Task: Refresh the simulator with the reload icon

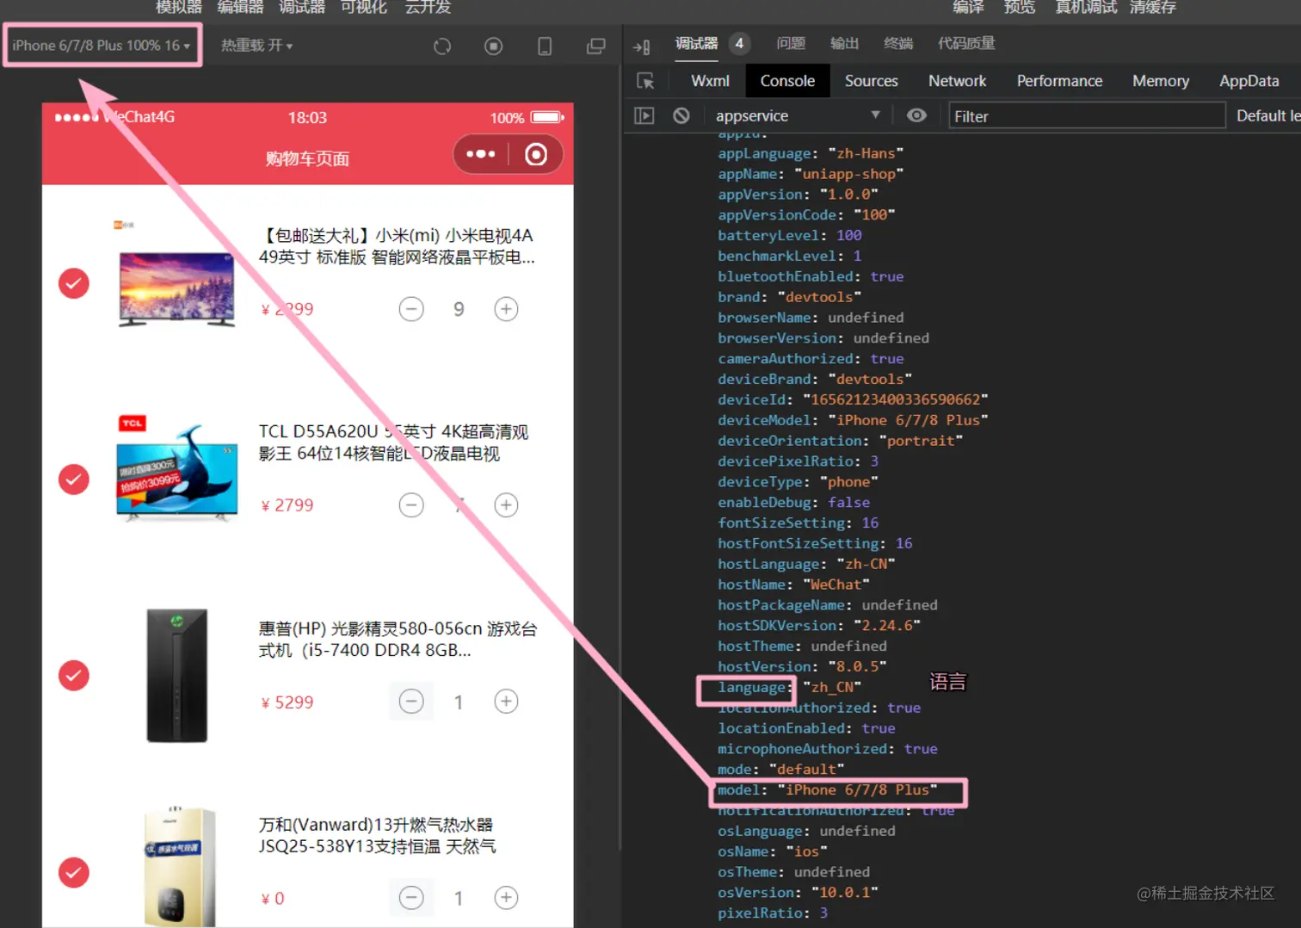Action: (x=442, y=46)
